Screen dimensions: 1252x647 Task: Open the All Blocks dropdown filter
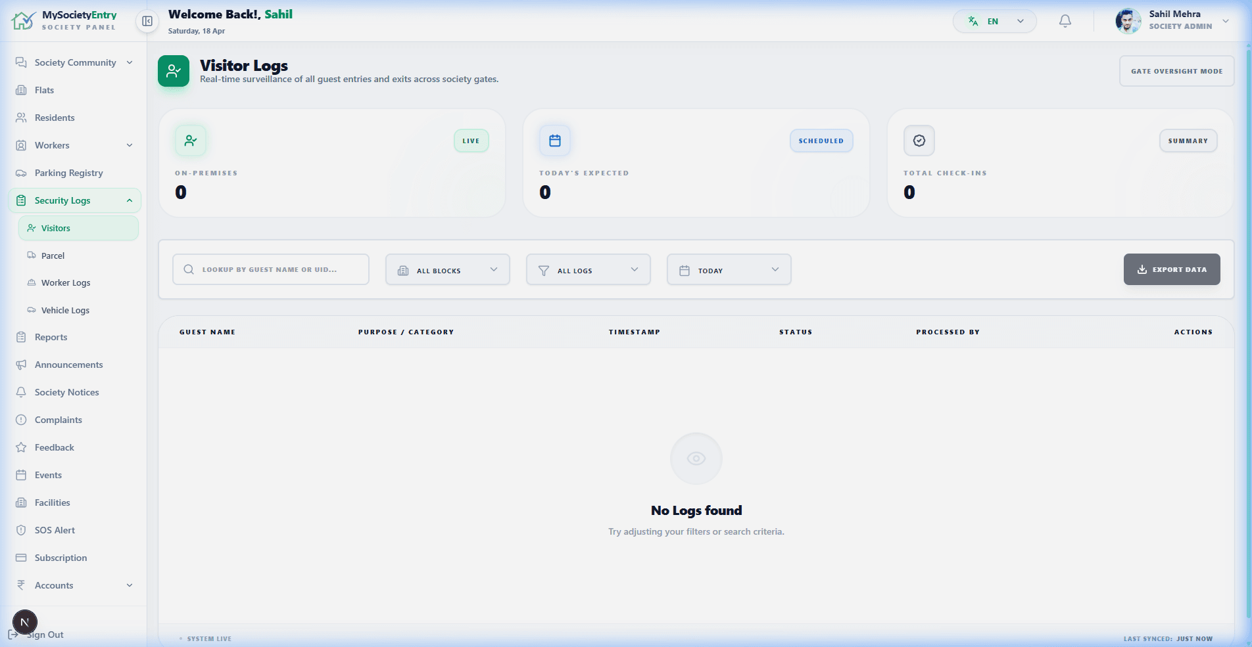[x=447, y=270]
